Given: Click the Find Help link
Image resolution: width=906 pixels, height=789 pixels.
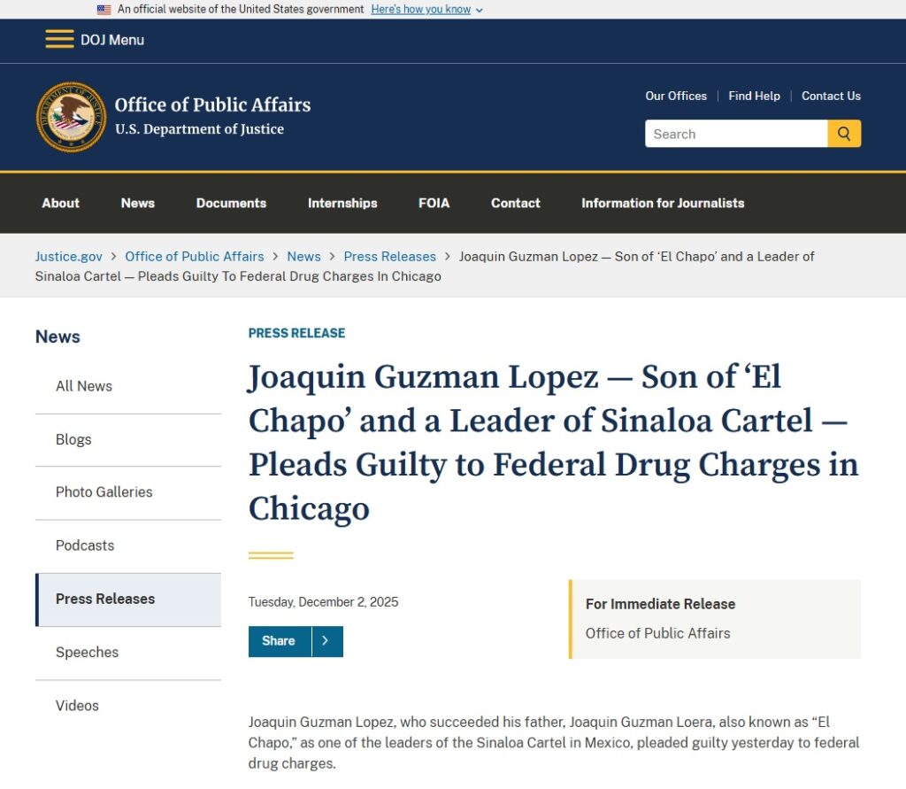Looking at the screenshot, I should pyautogui.click(x=754, y=96).
